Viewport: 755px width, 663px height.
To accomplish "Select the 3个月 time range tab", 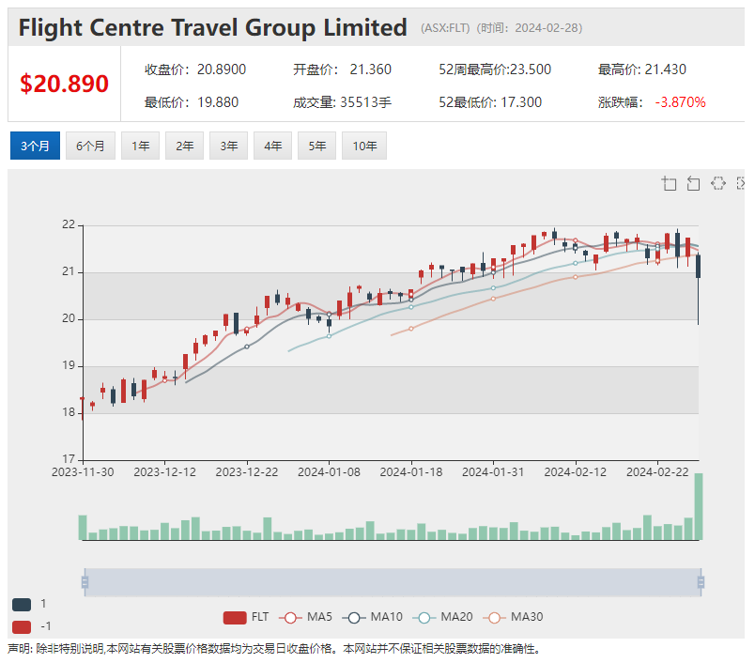I will pyautogui.click(x=35, y=146).
